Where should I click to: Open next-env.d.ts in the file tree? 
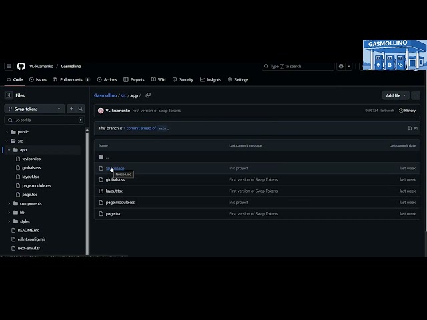29,248
